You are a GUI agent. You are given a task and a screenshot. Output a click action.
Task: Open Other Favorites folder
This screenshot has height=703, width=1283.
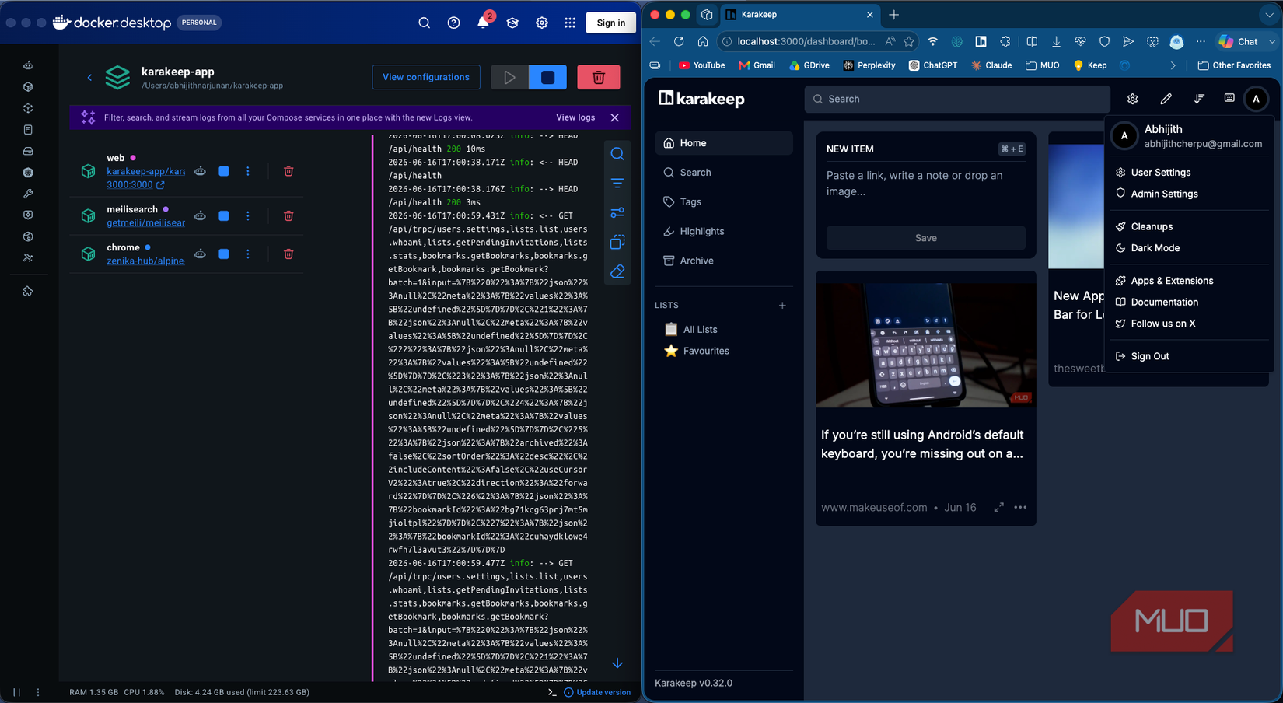[1234, 65]
